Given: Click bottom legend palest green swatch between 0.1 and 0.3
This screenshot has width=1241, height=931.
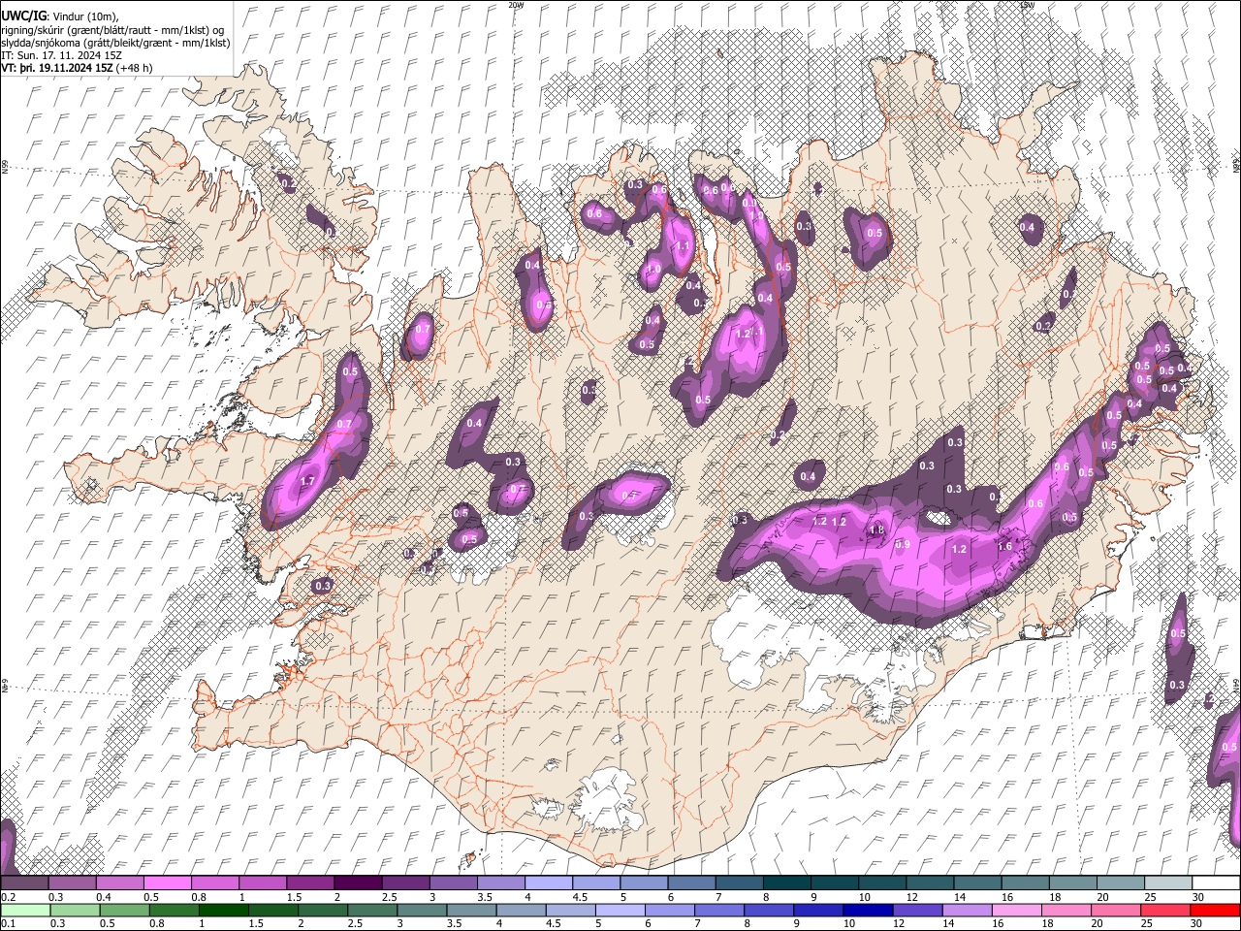Looking at the screenshot, I should (25, 910).
